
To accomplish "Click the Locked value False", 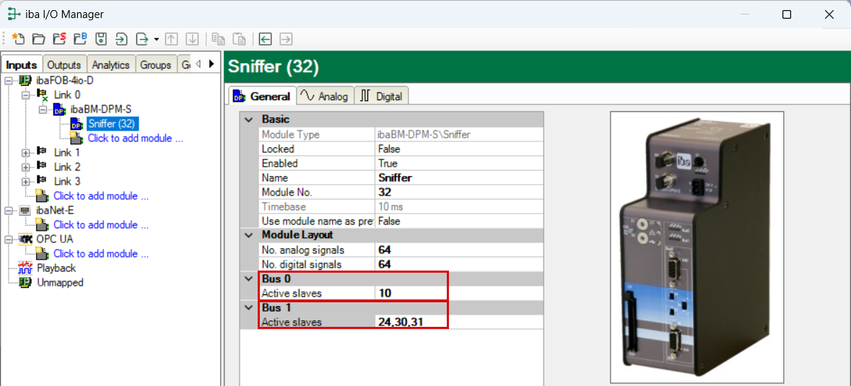I will tap(458, 149).
